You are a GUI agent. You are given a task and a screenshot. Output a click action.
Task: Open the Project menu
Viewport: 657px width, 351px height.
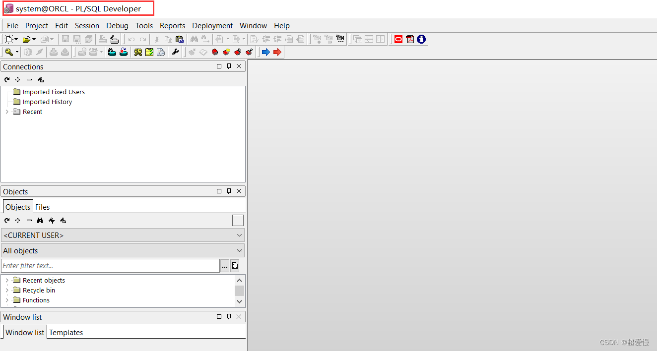click(x=37, y=26)
